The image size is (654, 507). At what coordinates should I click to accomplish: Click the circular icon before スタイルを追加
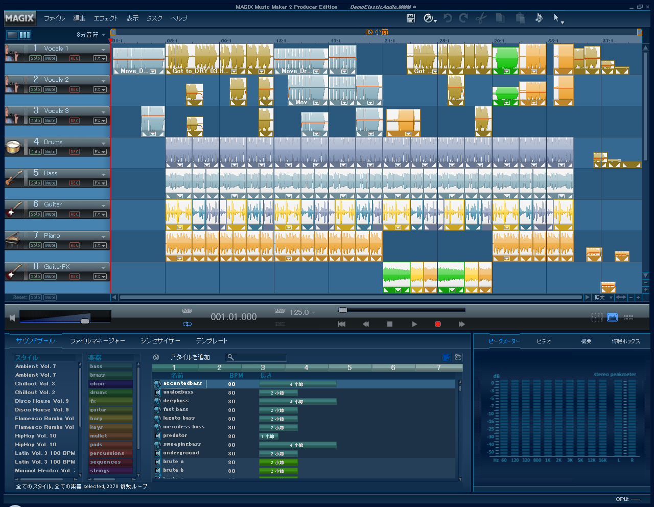point(156,357)
